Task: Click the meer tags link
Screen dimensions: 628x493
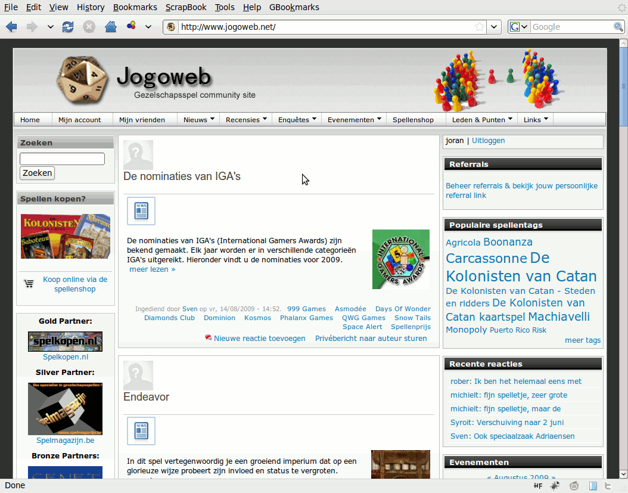Action: (583, 340)
